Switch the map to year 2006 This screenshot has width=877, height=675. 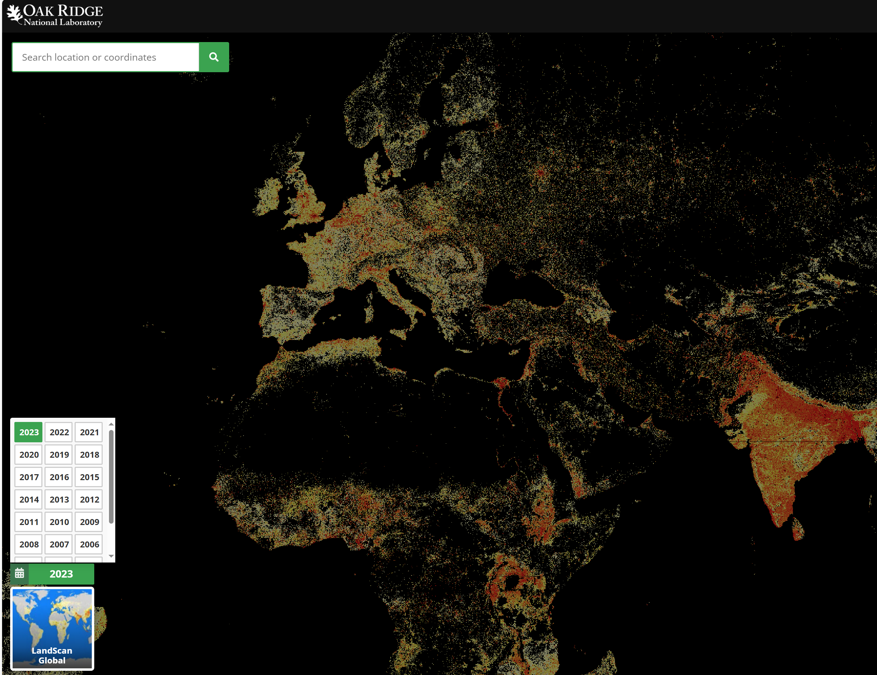(x=89, y=545)
